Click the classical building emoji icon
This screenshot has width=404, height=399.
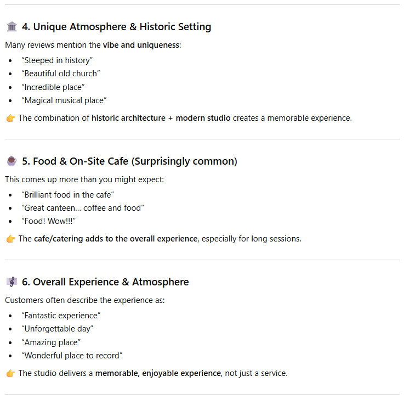(x=12, y=27)
